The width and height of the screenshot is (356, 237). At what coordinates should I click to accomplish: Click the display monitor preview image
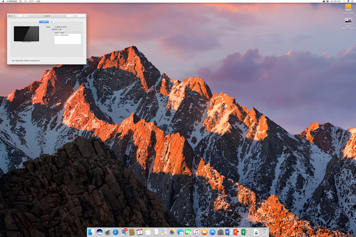point(26,34)
